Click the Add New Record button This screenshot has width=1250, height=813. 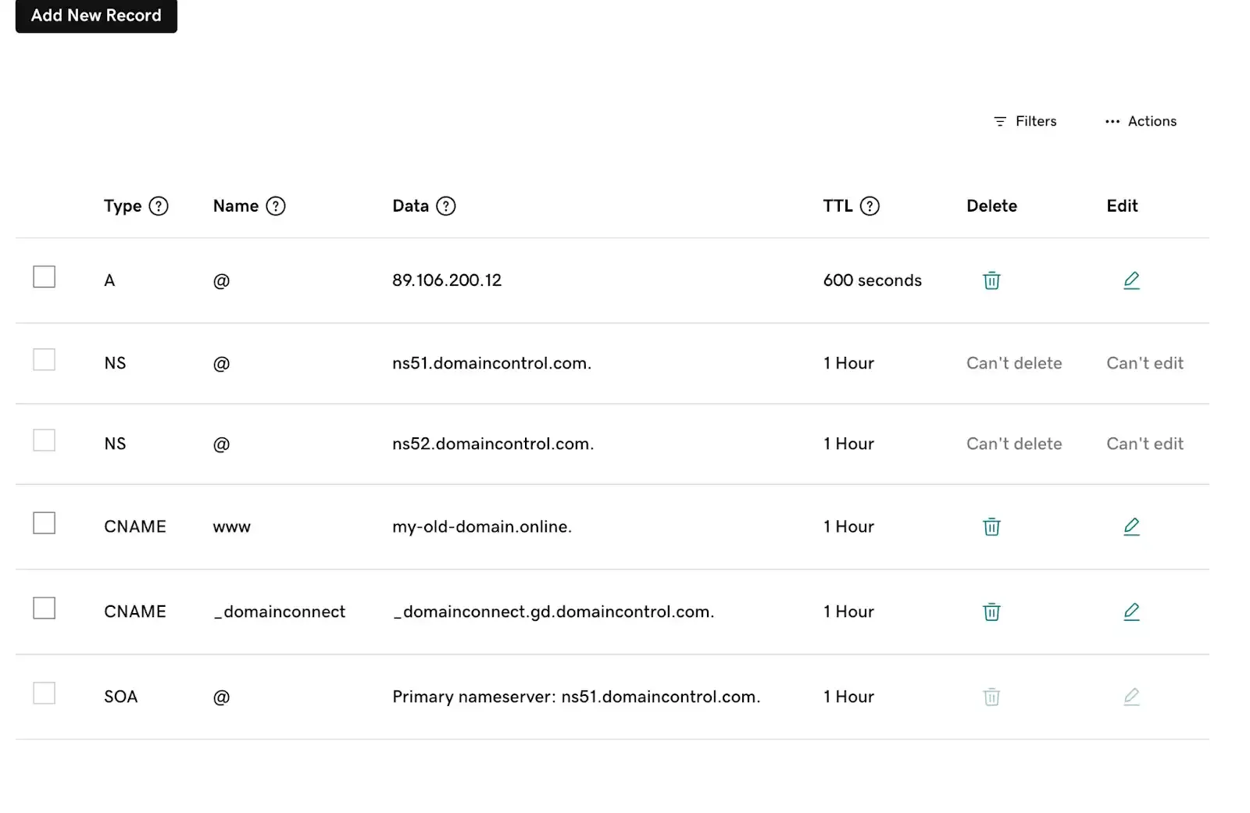(95, 16)
